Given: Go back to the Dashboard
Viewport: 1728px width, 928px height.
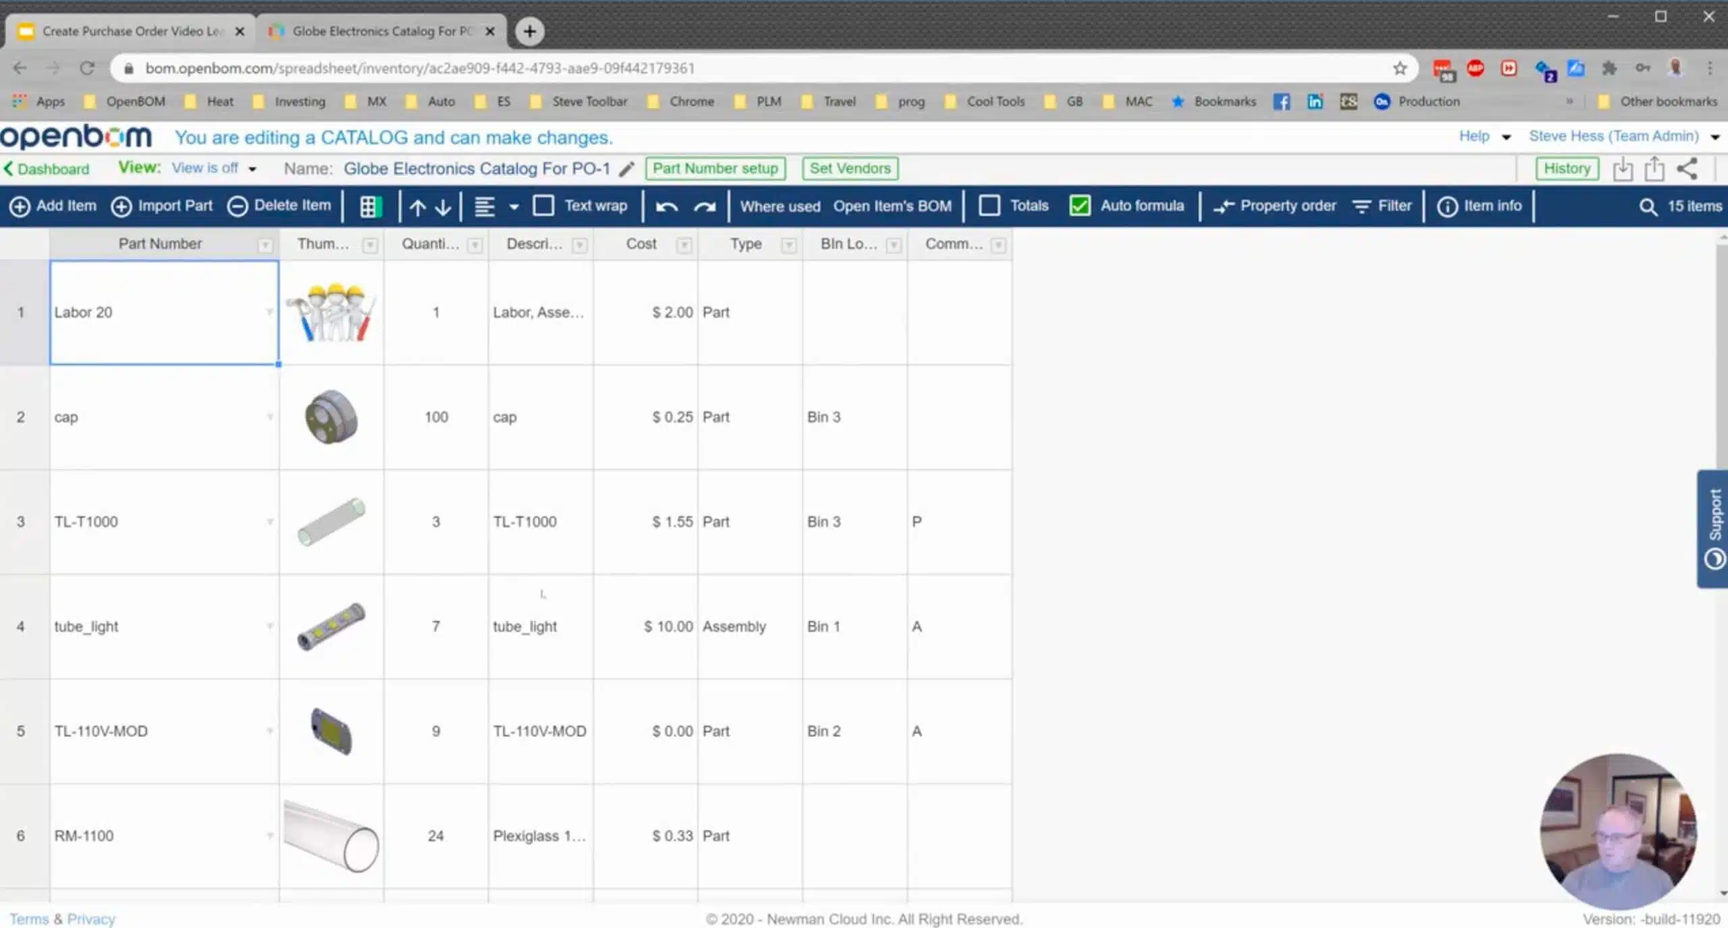Looking at the screenshot, I should point(47,169).
